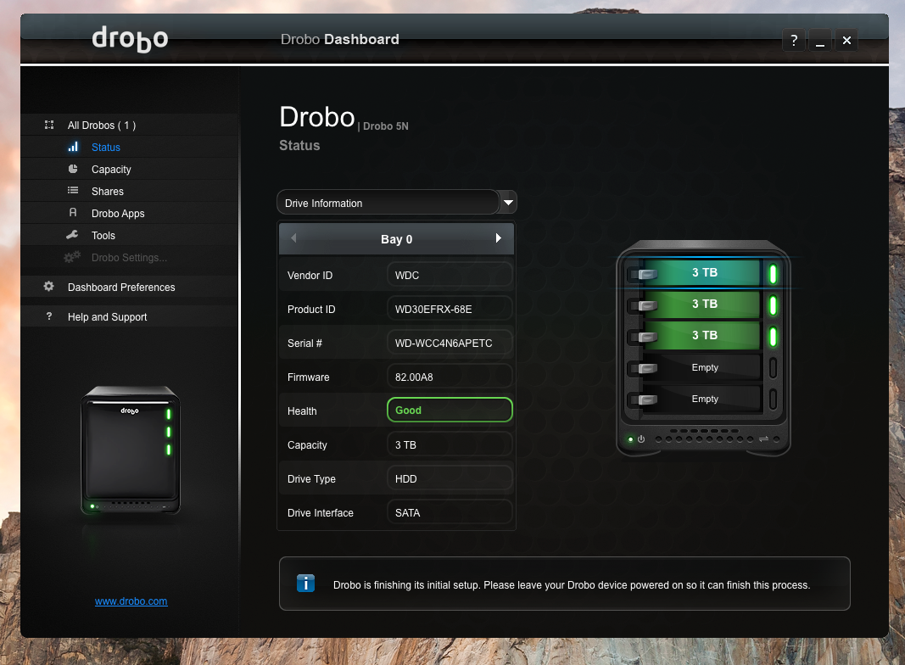
Task: Select the second 3 TB drive bay
Action: (704, 304)
